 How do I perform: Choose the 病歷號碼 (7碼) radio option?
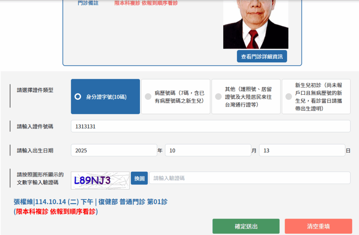(x=148, y=97)
